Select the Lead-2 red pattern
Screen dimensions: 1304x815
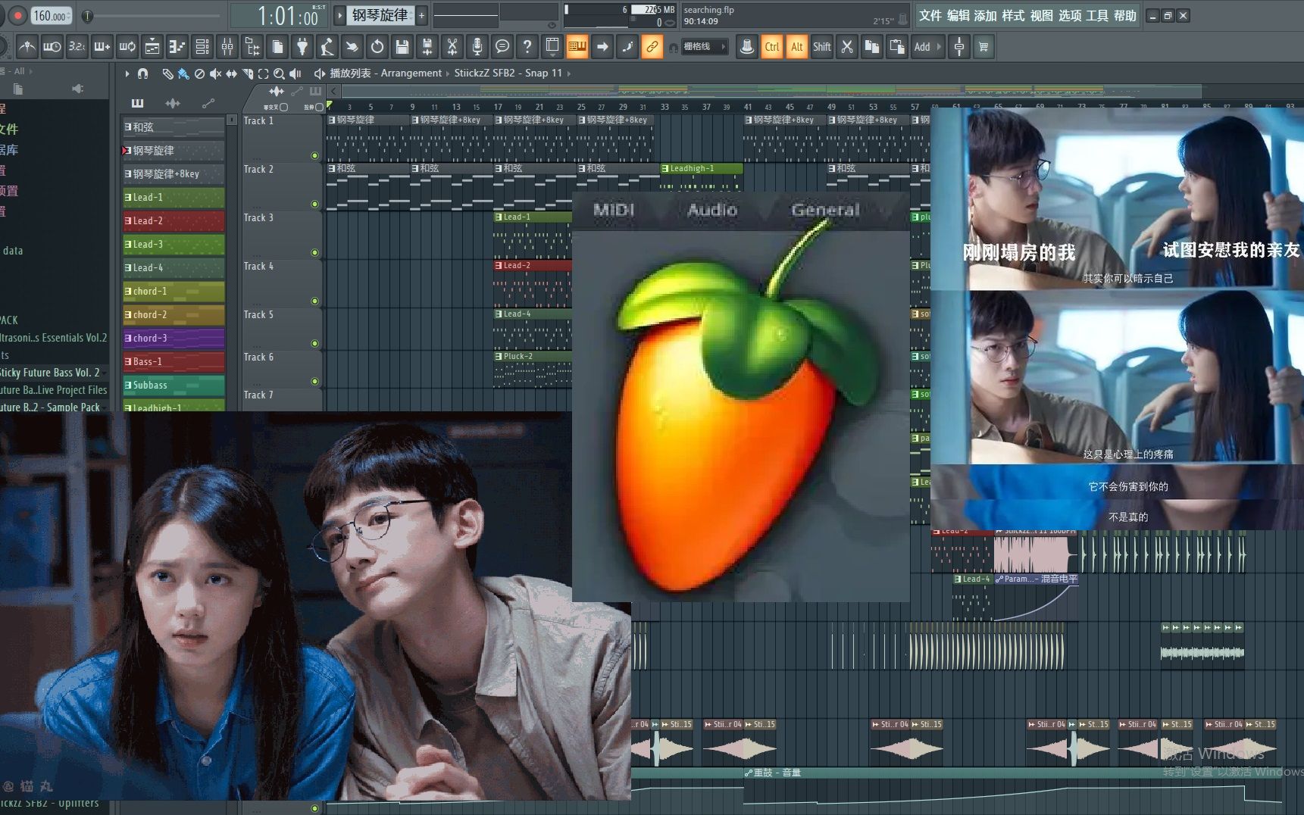(x=174, y=220)
